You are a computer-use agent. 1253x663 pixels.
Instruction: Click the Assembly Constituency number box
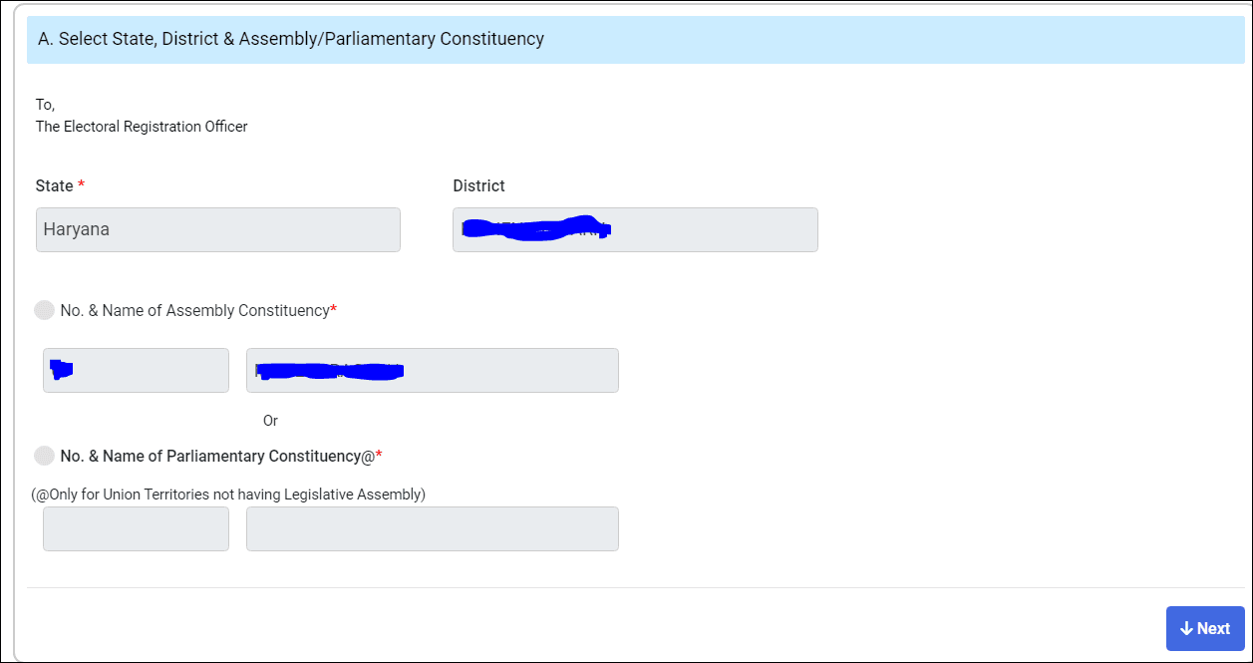136,370
